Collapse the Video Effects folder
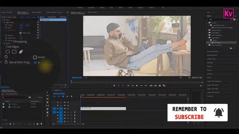Screen dimensions: 239x134 click(x=208, y=38)
